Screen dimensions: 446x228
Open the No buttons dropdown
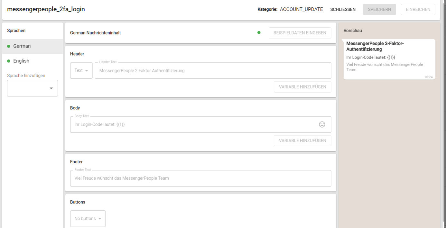point(88,219)
